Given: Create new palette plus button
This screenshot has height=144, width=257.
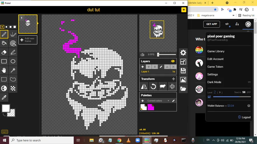Looking at the screenshot, I should [142, 101].
